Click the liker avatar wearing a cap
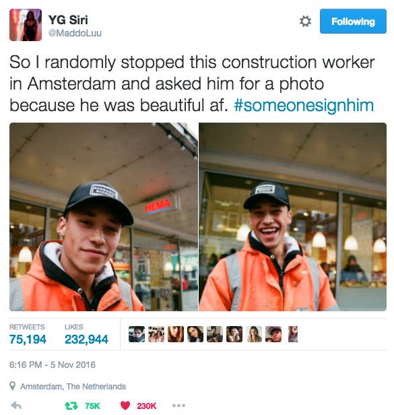Image resolution: width=394 pixels, height=415 pixels. pyautogui.click(x=273, y=334)
